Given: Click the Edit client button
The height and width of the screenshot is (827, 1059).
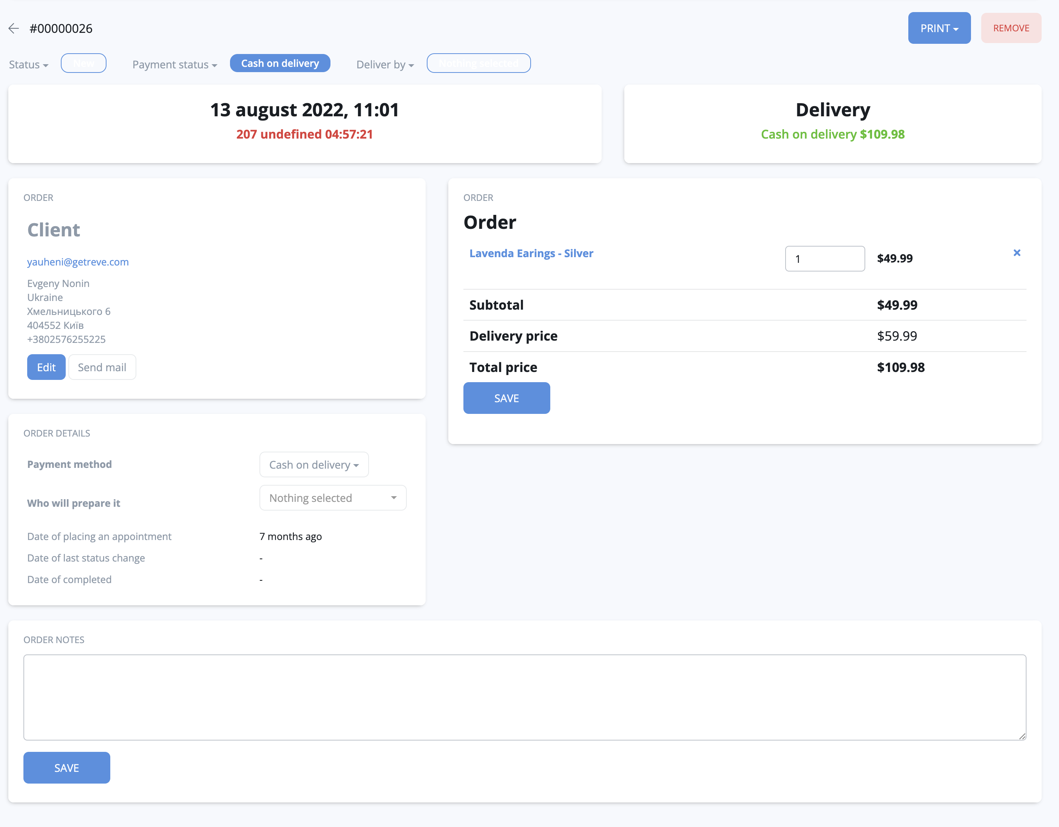Looking at the screenshot, I should 46,367.
